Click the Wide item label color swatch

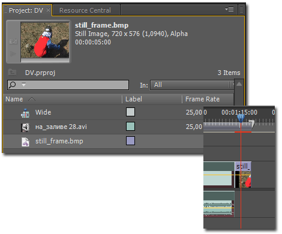(x=130, y=112)
